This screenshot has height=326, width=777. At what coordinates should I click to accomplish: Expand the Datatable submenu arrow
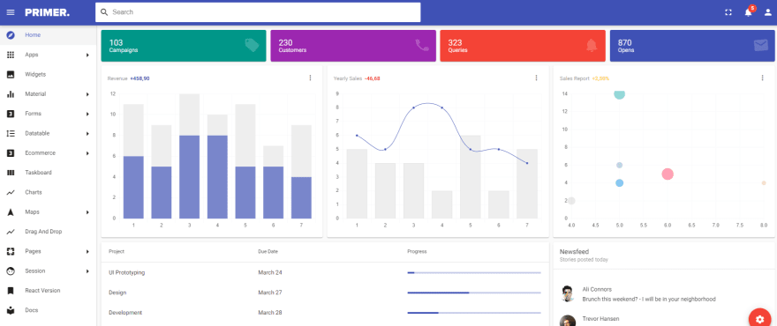(x=87, y=134)
